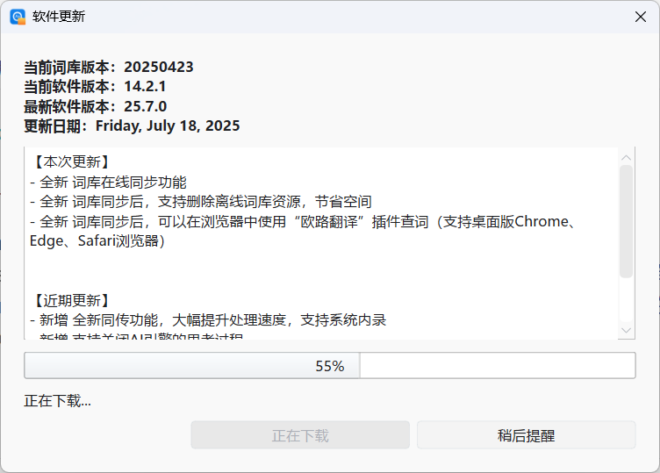The height and width of the screenshot is (473, 660).
Task: Click the greyed-out 正在下载 button
Action: [x=300, y=435]
